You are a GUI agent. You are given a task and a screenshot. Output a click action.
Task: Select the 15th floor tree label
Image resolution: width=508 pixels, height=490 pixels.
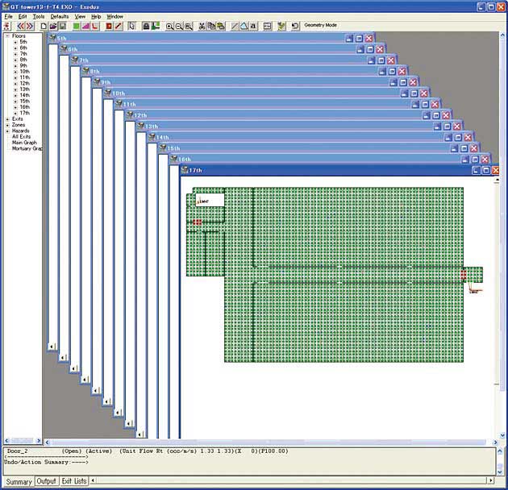click(25, 102)
